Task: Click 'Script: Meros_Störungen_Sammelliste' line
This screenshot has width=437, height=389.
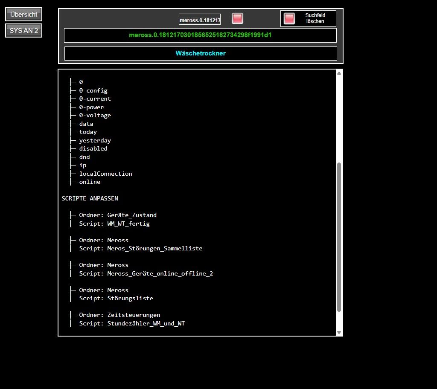Action: click(x=141, y=248)
